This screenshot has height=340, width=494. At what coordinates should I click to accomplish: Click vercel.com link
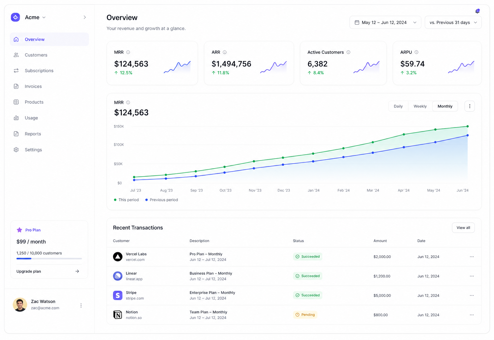coord(135,260)
